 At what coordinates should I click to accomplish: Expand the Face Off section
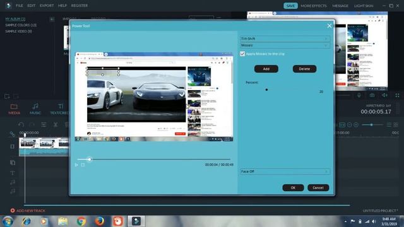pos(285,172)
